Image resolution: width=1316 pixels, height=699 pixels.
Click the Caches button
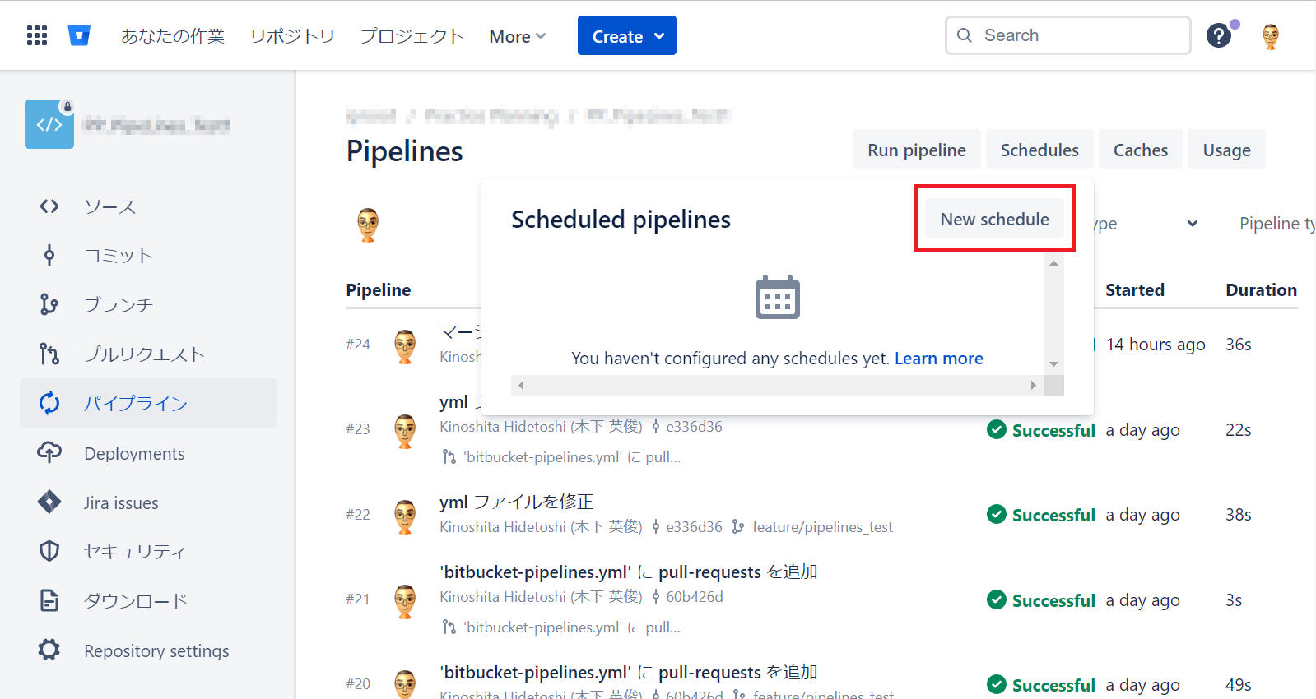coord(1141,150)
